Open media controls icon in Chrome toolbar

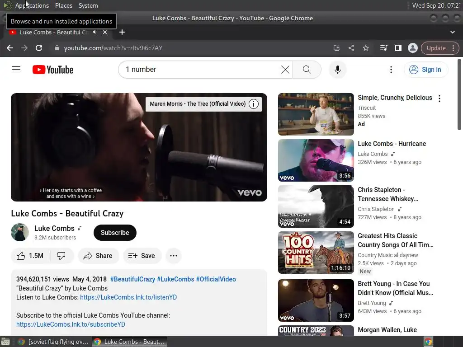[383, 48]
